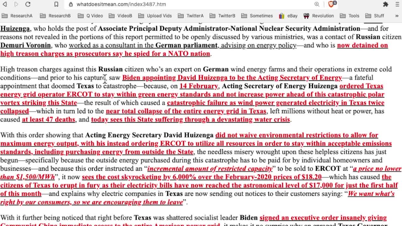Open 'a price no lower than' link
This screenshot has width=402, height=226.
[x=377, y=169]
